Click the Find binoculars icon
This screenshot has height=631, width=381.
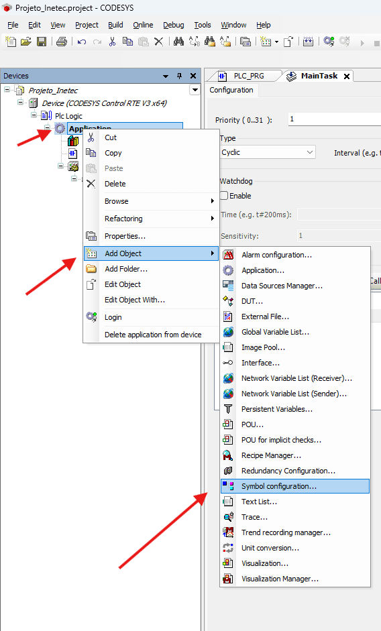(178, 42)
